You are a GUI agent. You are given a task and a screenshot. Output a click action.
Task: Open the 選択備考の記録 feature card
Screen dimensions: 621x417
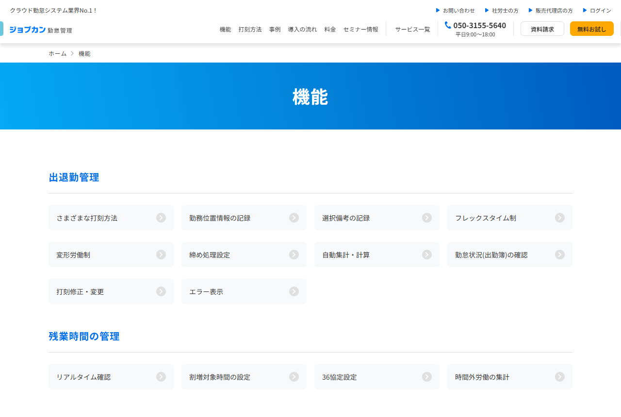pyautogui.click(x=377, y=218)
